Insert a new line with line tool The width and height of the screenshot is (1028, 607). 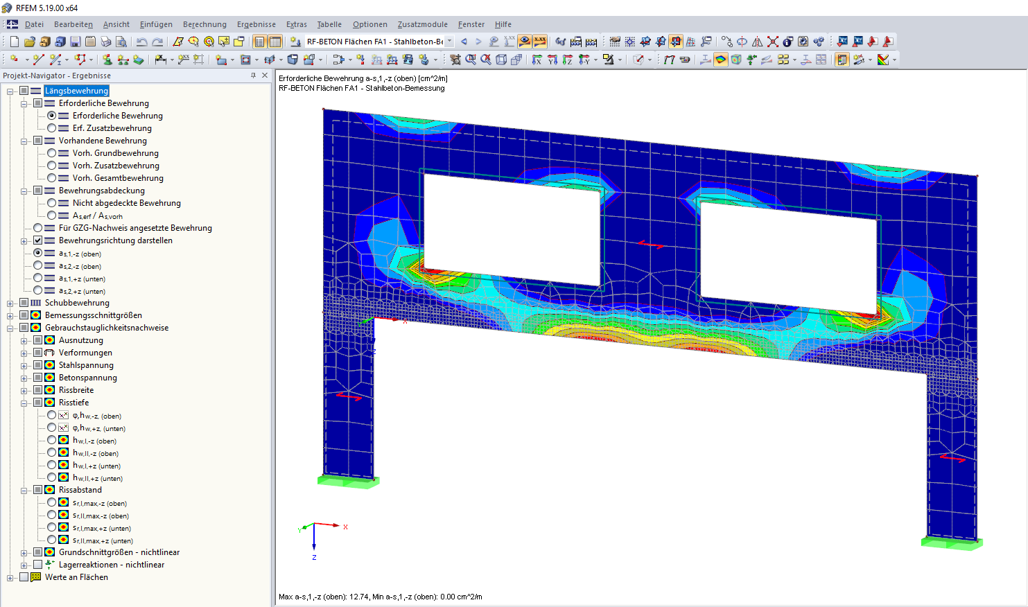tap(38, 60)
